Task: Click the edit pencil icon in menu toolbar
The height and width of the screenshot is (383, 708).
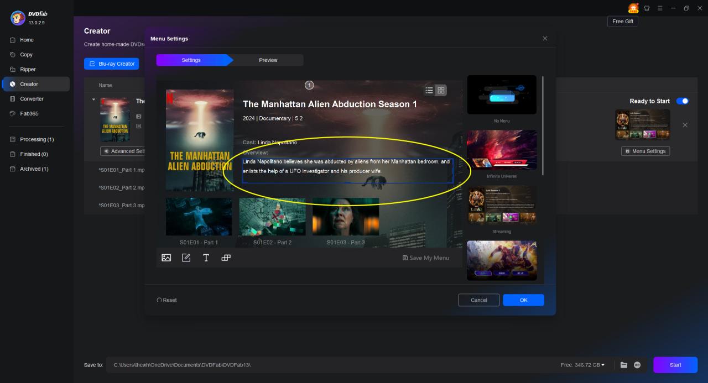Action: 186,258
